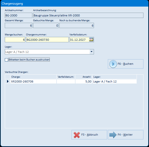The height and width of the screenshot is (147, 149).
Task: Click the Menge buchen input field
Action: (x=15, y=40)
